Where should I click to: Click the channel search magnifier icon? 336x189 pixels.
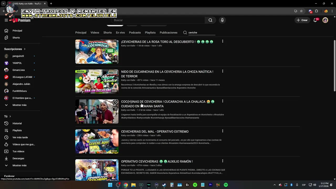point(185,33)
